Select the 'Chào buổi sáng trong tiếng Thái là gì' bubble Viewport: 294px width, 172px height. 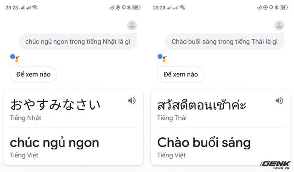pyautogui.click(x=225, y=42)
